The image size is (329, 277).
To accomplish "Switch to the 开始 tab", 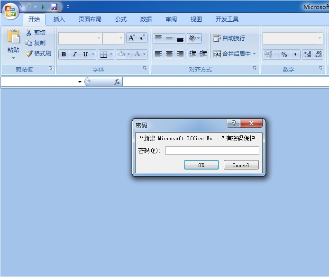I will click(x=34, y=19).
